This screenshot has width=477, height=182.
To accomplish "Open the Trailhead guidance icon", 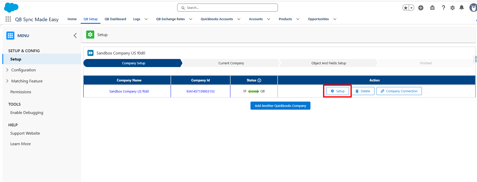I will [432, 8].
